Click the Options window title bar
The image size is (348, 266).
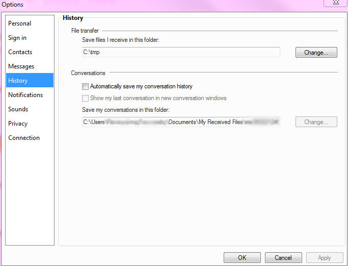(x=153, y=4)
